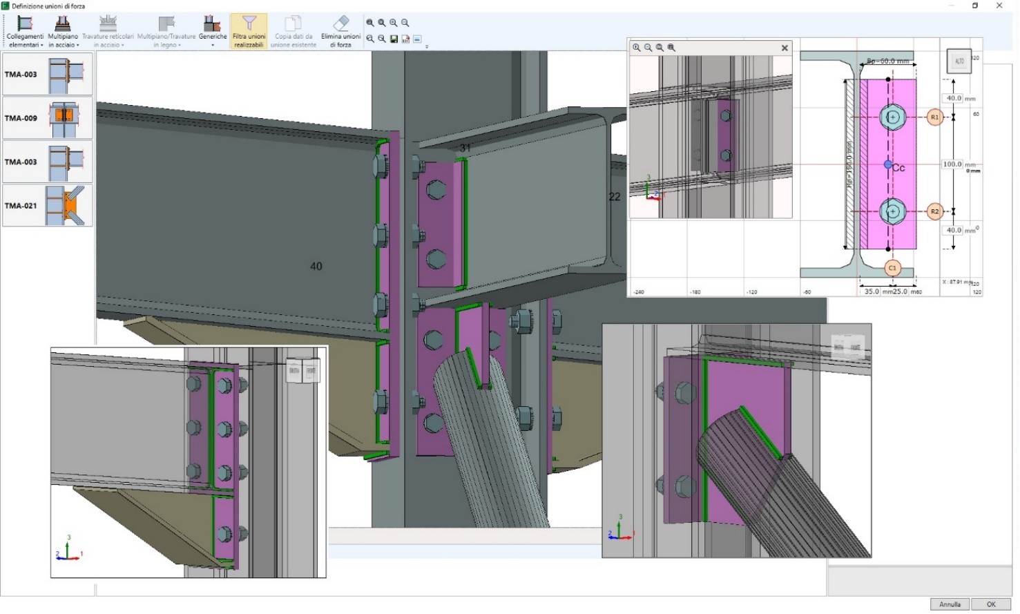Choose the TMA-009 connection thumbnail
The image size is (1020, 614).
pyautogui.click(x=48, y=118)
